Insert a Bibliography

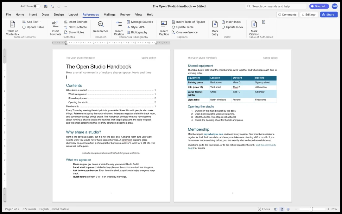click(137, 32)
